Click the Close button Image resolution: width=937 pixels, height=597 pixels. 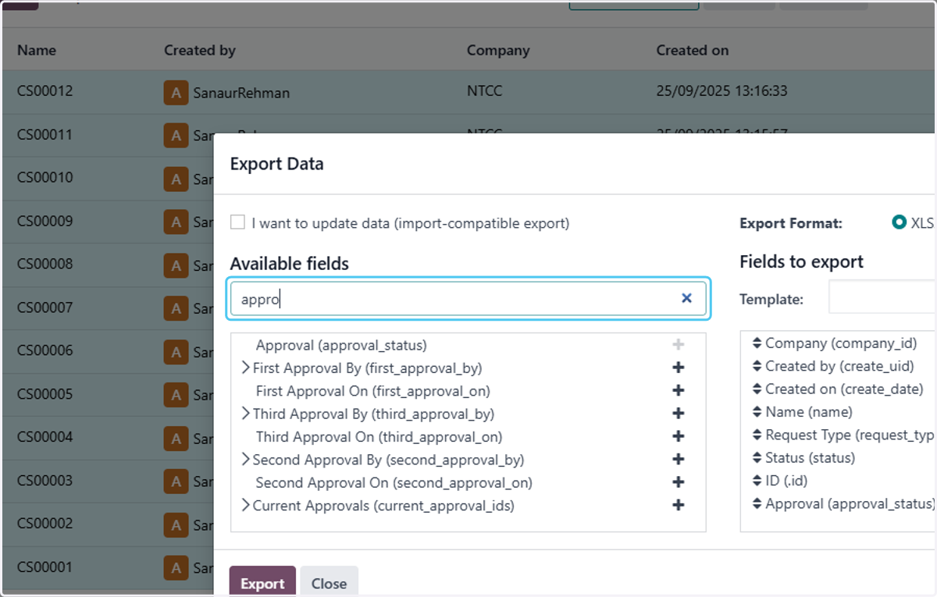[x=329, y=583]
